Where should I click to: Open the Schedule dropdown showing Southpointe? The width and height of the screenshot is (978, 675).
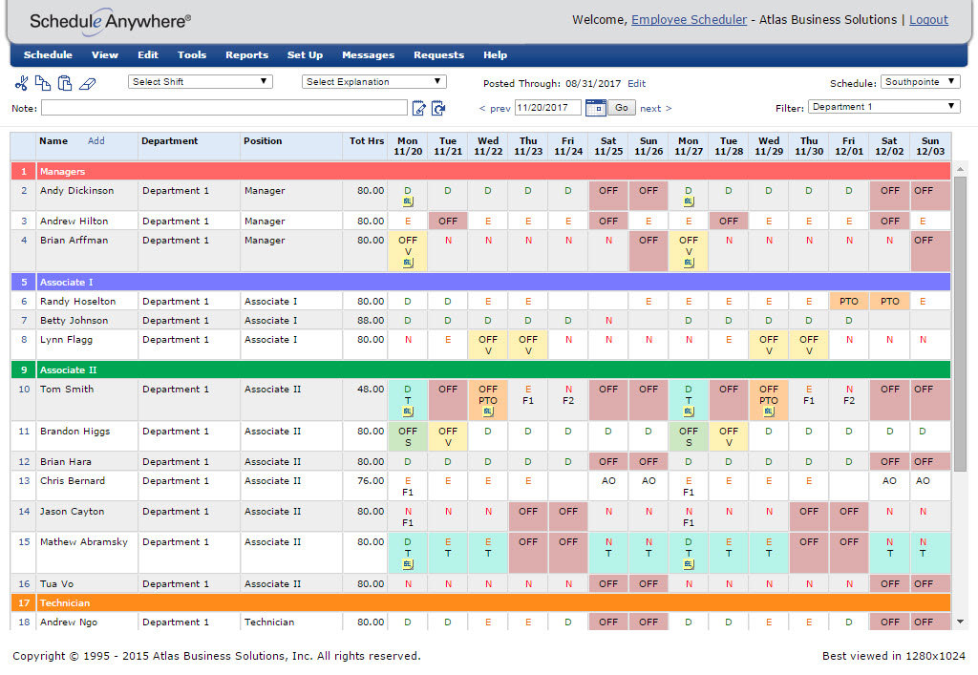[x=919, y=81]
